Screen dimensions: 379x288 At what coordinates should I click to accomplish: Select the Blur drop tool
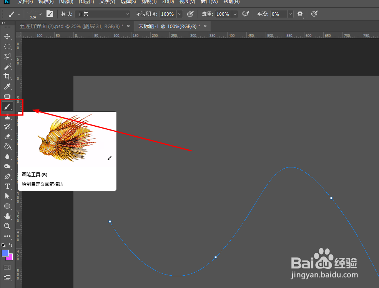[7, 156]
